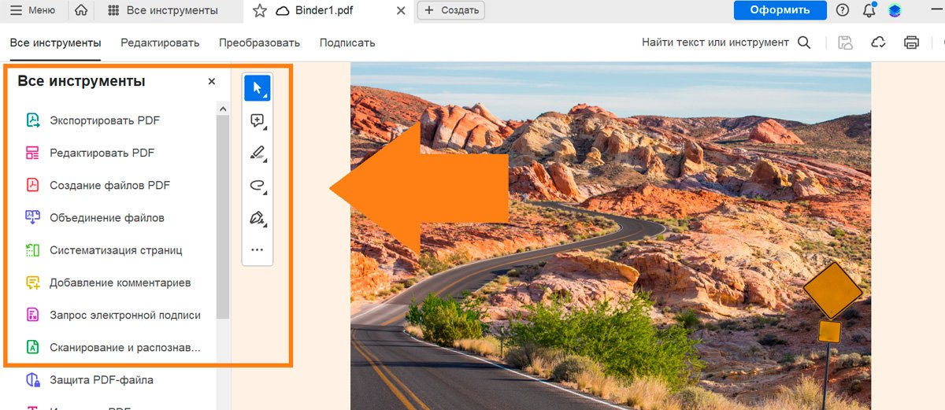
Task: Click the Оформить button
Action: tap(780, 10)
